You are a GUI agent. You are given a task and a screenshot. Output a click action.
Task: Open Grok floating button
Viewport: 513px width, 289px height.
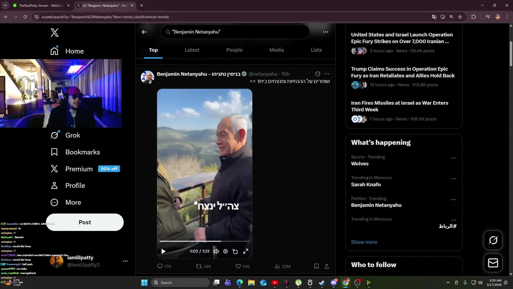(493, 240)
